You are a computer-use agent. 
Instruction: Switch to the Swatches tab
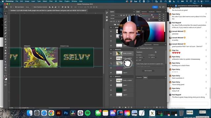coord(144,12)
